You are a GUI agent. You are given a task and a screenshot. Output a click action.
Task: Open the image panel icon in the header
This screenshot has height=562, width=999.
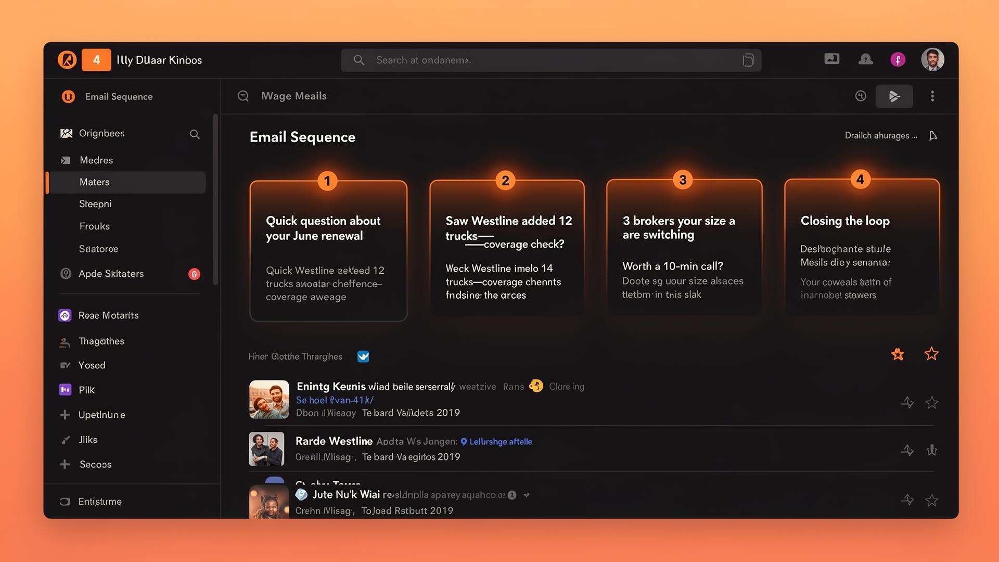(831, 59)
